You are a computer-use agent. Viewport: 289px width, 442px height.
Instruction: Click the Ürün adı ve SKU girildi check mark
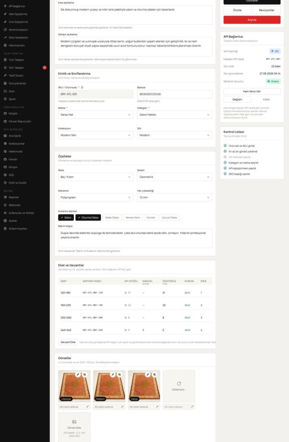point(225,146)
